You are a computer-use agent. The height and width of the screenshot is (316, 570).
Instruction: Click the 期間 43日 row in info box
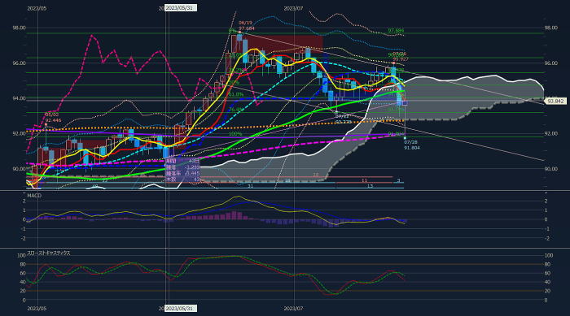[182, 160]
